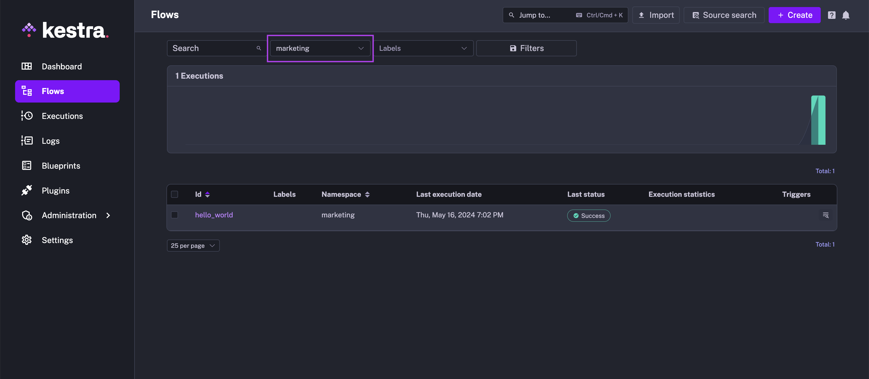Screen dimensions: 869x379
Task: Open Blueprints using its panel icon
Action: tap(27, 166)
